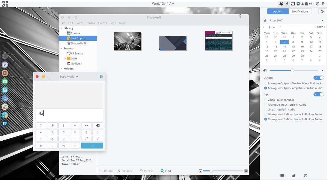Click the Dropbox tray icon
Image resolution: width=327 pixels, height=180 pixels.
click(x=281, y=4)
